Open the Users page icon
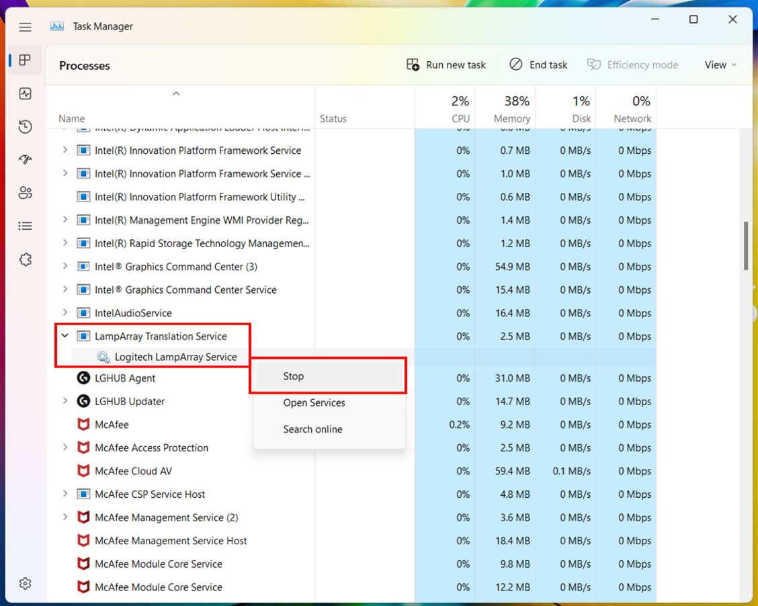The width and height of the screenshot is (758, 606). pos(25,193)
